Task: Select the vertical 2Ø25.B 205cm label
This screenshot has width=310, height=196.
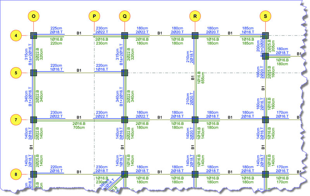Action: 271,49
